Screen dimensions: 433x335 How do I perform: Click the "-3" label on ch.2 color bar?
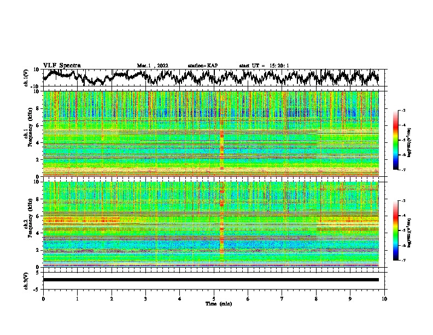[x=403, y=201]
